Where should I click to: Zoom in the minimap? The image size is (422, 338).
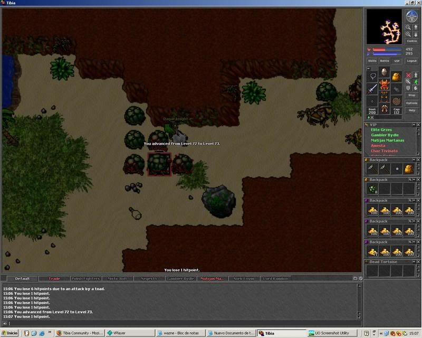(408, 34)
